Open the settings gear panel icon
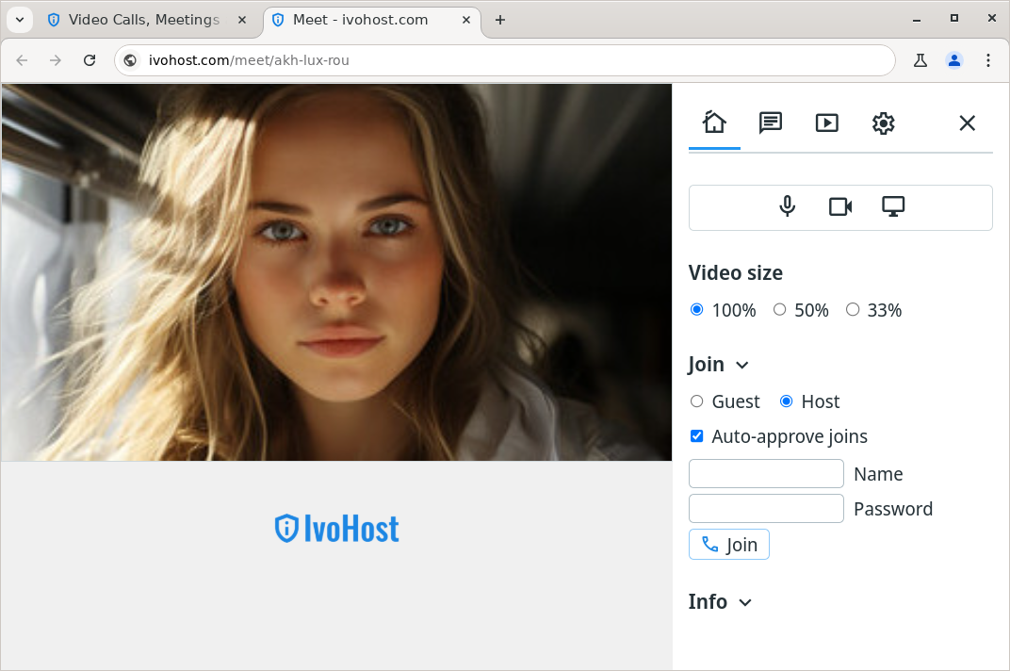This screenshot has width=1010, height=671. point(883,123)
